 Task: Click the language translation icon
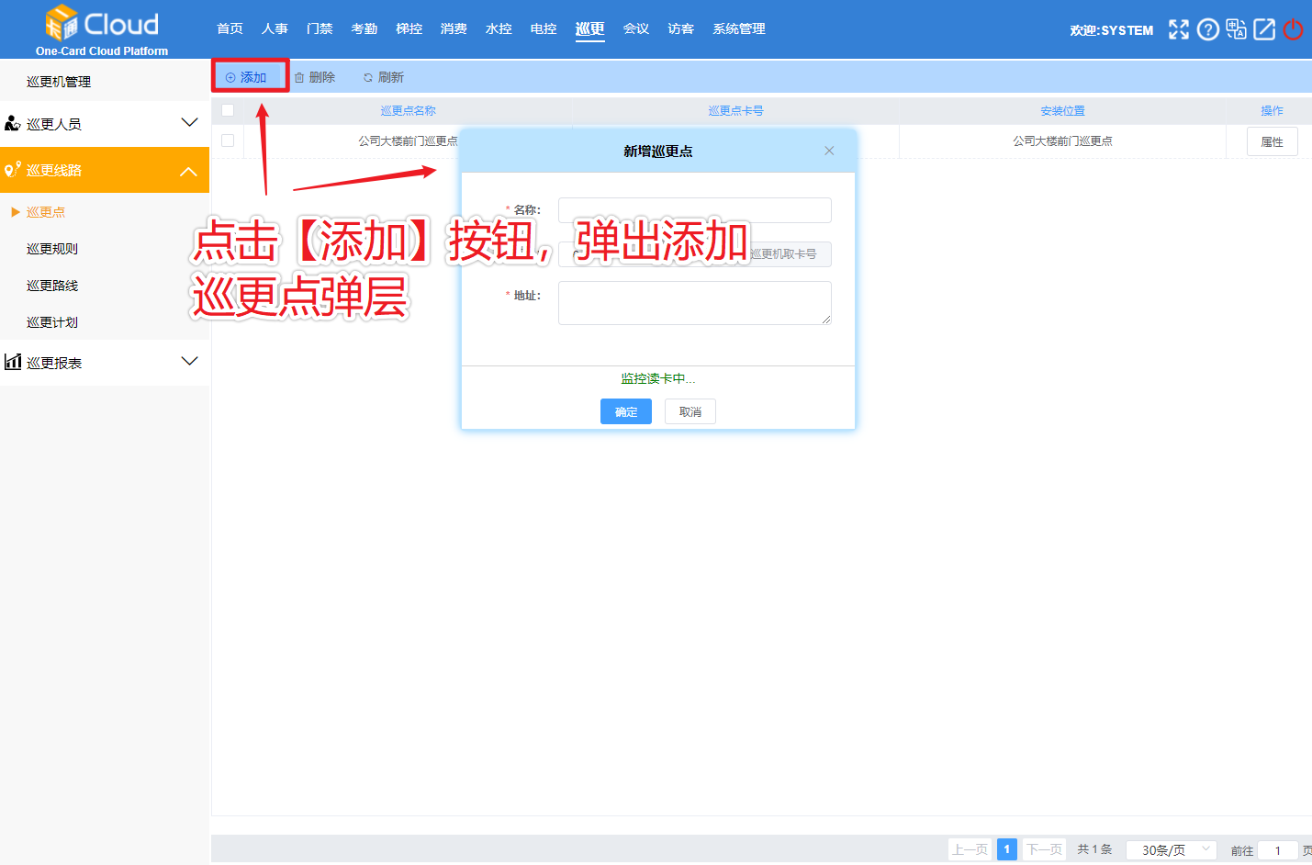1236,29
